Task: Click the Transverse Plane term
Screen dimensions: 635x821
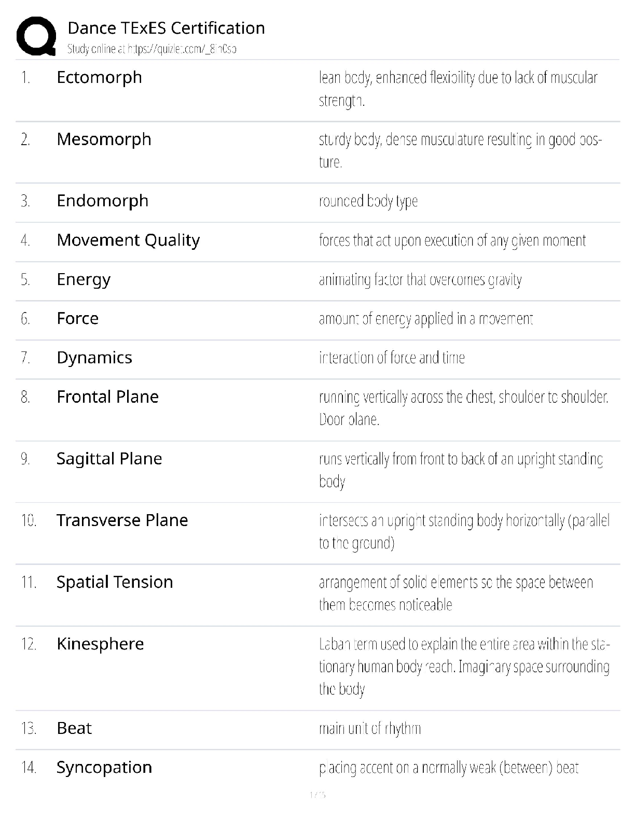Action: click(x=122, y=520)
